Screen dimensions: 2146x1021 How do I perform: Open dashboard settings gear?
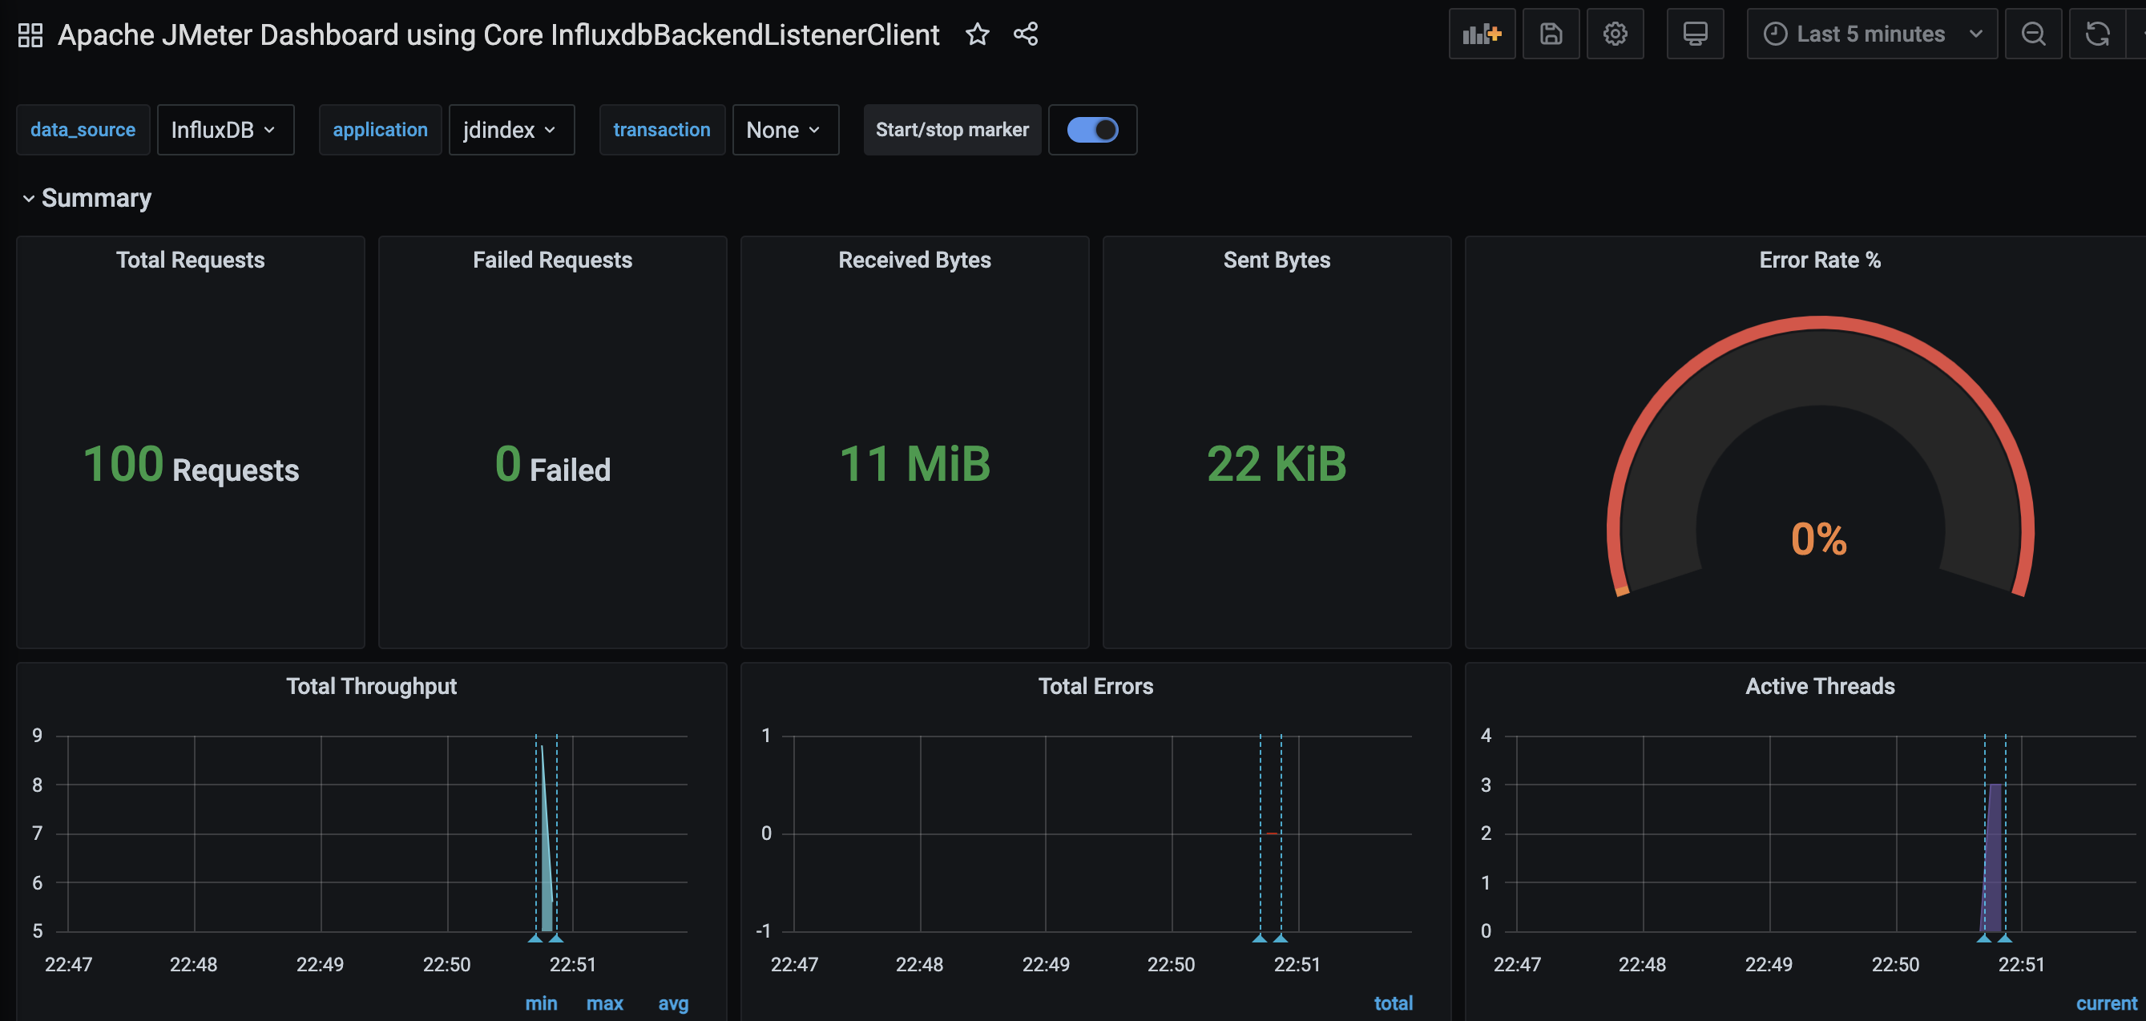[x=1615, y=34]
